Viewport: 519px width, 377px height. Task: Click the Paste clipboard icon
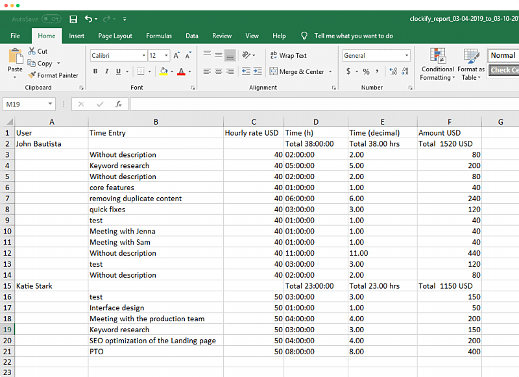click(15, 56)
